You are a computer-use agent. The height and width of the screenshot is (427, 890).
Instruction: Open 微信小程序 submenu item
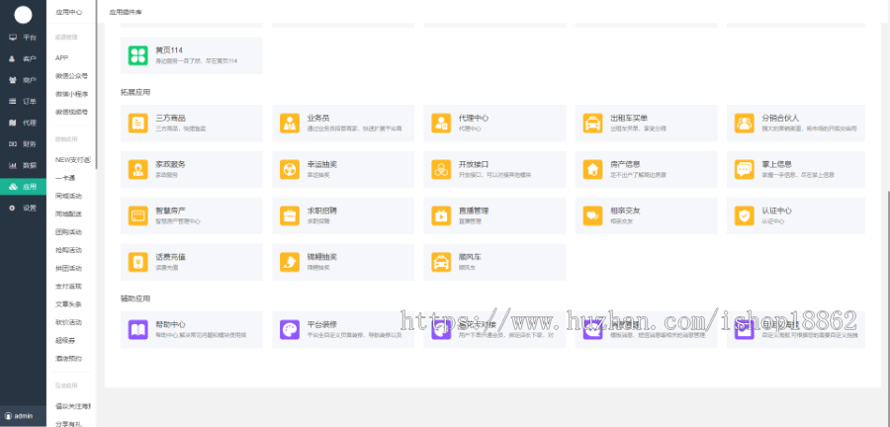[71, 94]
